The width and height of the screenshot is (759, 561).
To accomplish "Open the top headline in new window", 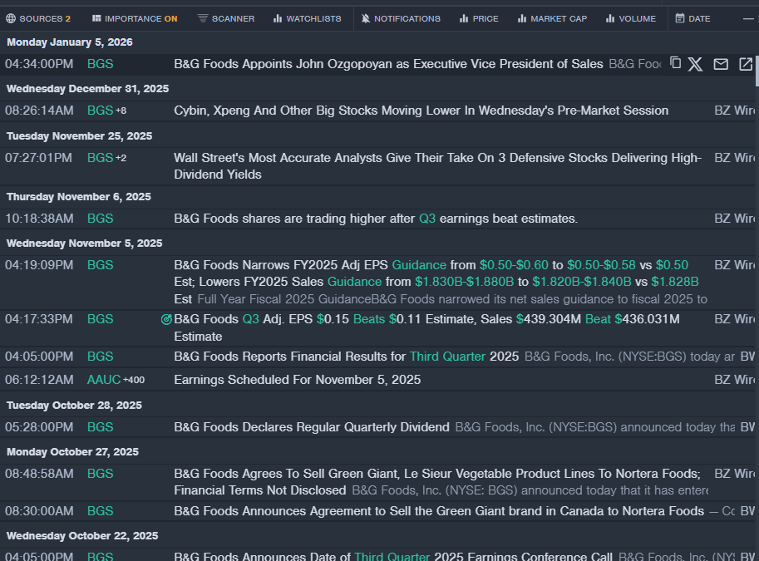I will coord(746,64).
